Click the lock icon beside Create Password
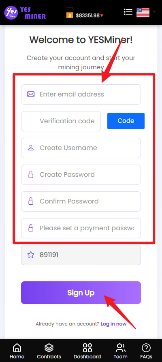The image size is (162, 362). tap(31, 175)
